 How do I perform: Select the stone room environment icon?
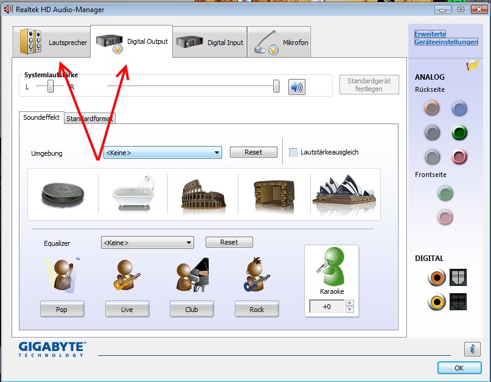[x=274, y=195]
